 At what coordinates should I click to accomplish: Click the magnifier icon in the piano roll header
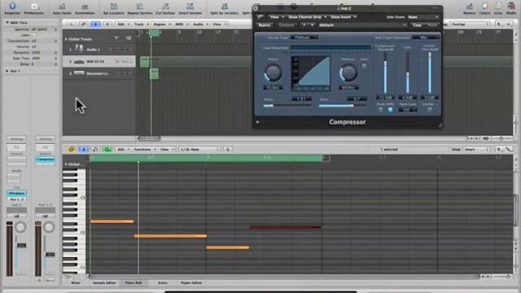pyautogui.click(x=228, y=150)
